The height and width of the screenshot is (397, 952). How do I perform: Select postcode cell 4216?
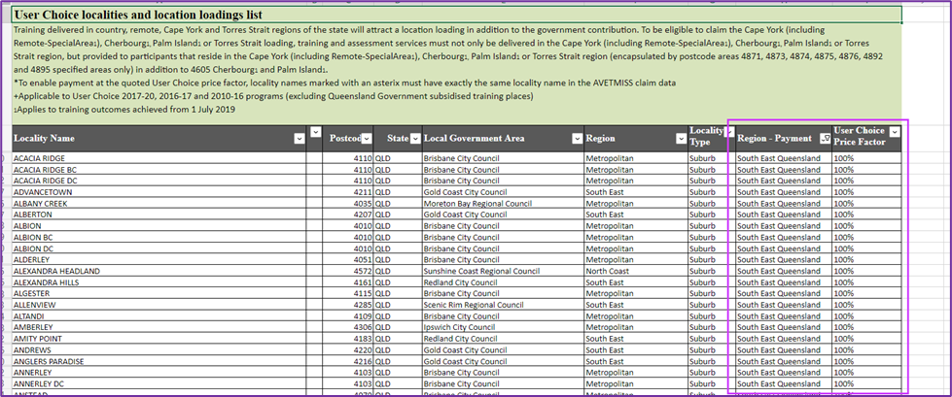348,361
